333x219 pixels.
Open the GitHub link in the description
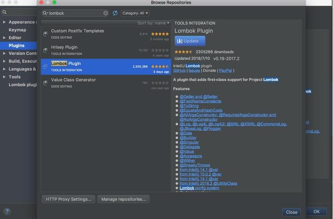point(179,70)
